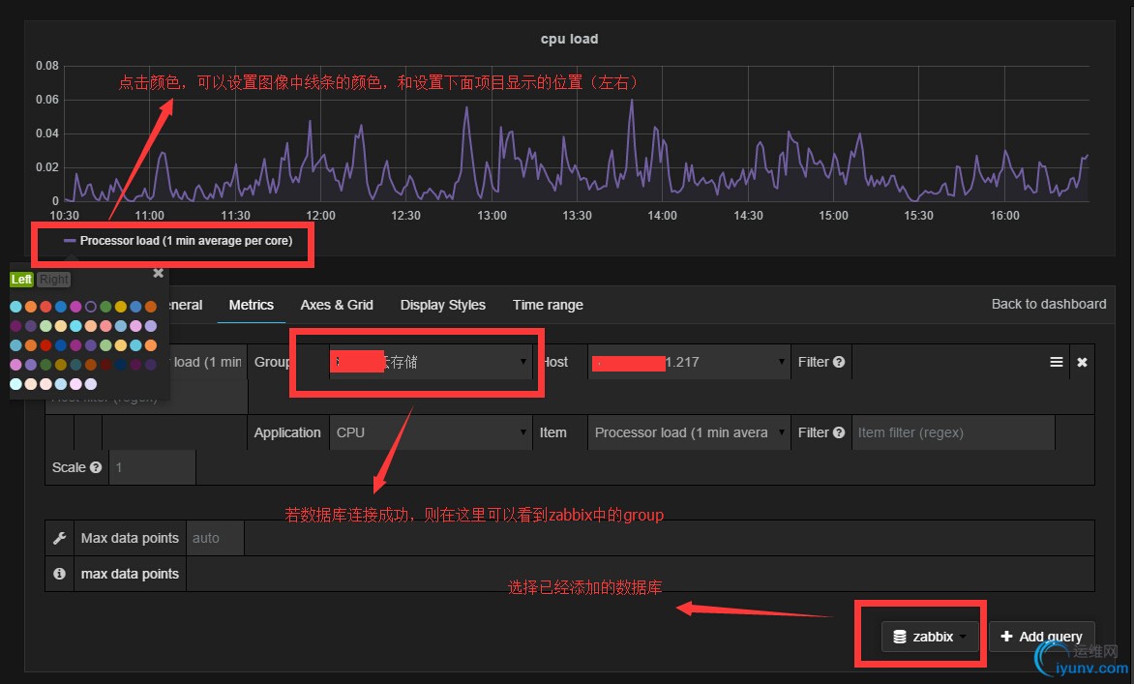Click the 0.08 Y-axis label
The image size is (1134, 684).
point(47,66)
